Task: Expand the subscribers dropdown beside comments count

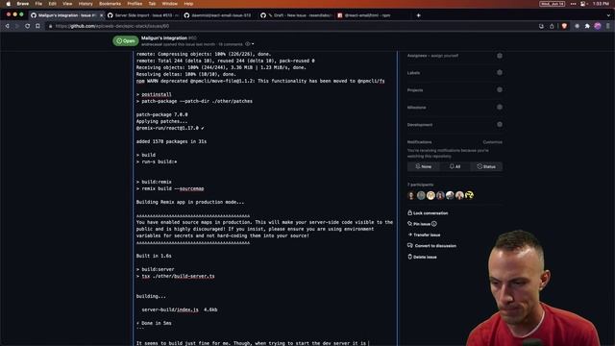Action: click(x=250, y=44)
